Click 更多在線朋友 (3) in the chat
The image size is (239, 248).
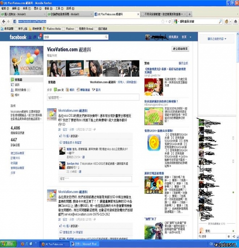pyautogui.click(x=216, y=224)
